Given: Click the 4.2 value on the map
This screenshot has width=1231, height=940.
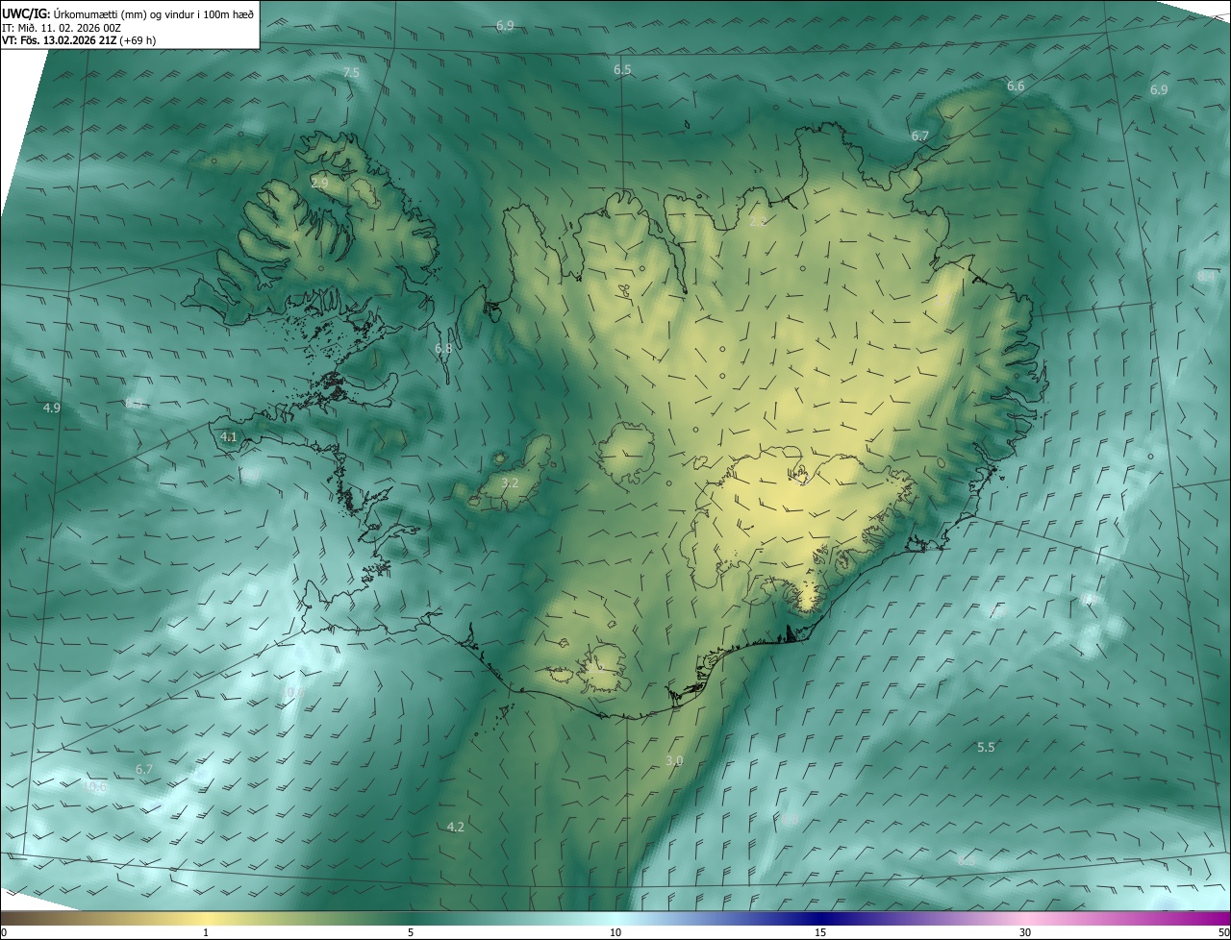Looking at the screenshot, I should pyautogui.click(x=456, y=827).
